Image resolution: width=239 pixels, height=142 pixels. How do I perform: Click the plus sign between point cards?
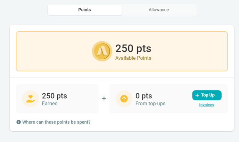point(104,99)
